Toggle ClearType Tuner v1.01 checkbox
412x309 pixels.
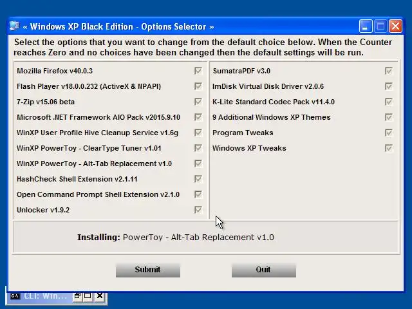[198, 148]
